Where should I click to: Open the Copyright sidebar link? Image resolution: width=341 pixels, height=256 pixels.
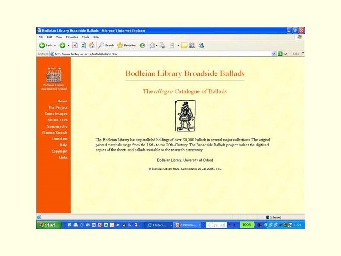point(59,151)
